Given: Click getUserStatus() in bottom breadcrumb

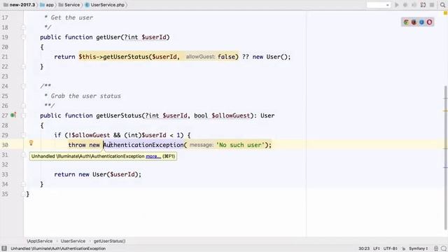Looking at the screenshot, I should point(109,241).
